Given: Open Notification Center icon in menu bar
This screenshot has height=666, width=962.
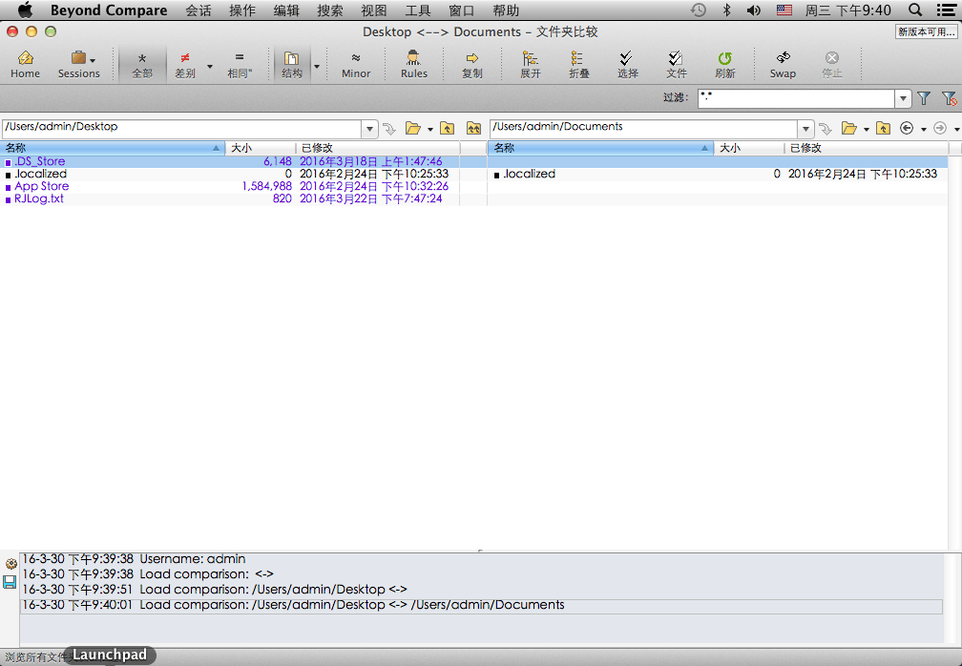Looking at the screenshot, I should (x=947, y=10).
